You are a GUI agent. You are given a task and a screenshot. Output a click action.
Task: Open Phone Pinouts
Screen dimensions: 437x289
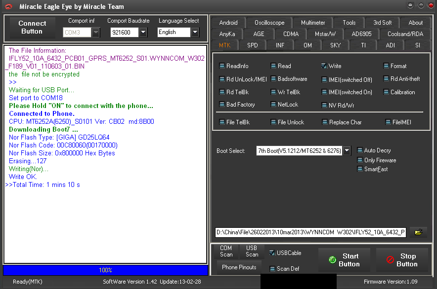click(239, 267)
